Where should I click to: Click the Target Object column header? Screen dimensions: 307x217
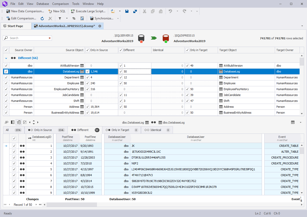coord(246,50)
